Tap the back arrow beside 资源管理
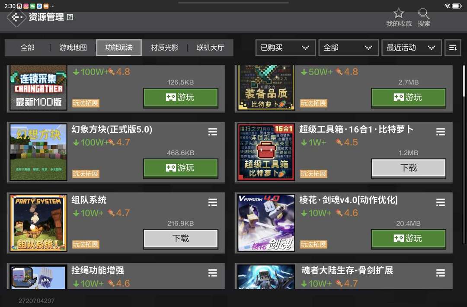This screenshot has width=467, height=307. point(16,18)
